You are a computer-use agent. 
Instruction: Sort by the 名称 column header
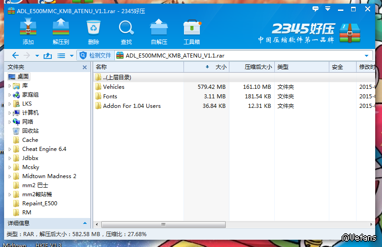point(139,67)
